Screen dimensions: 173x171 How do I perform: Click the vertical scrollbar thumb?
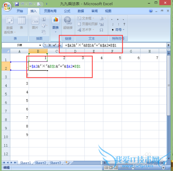(169, 85)
